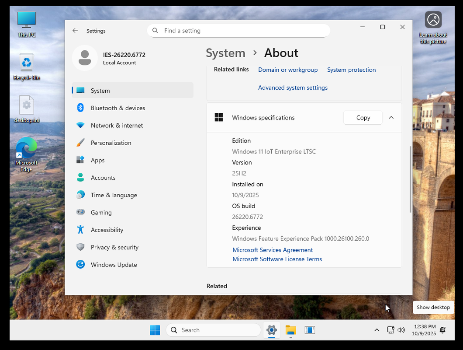Open the taskbar clock and date
The width and height of the screenshot is (463, 350).
coord(424,329)
